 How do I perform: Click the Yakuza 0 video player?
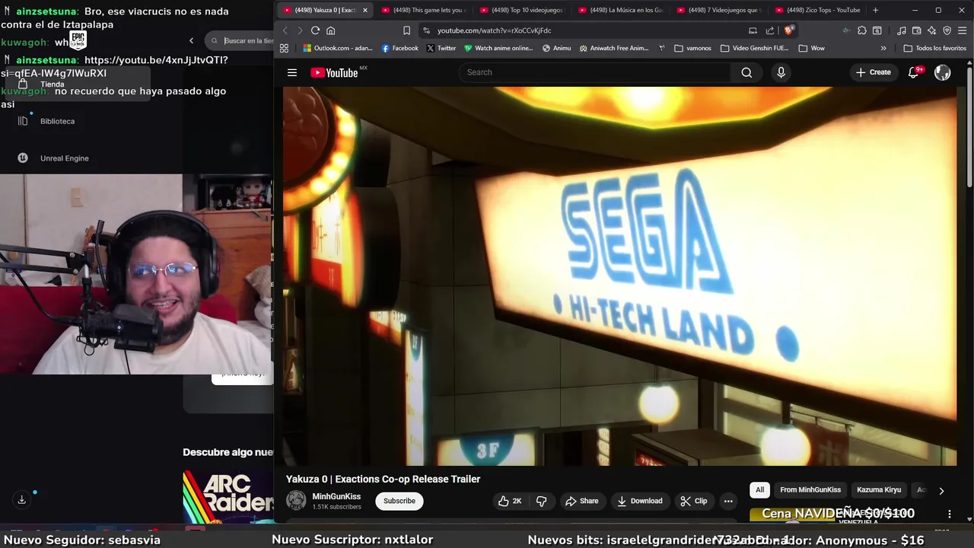pos(620,276)
